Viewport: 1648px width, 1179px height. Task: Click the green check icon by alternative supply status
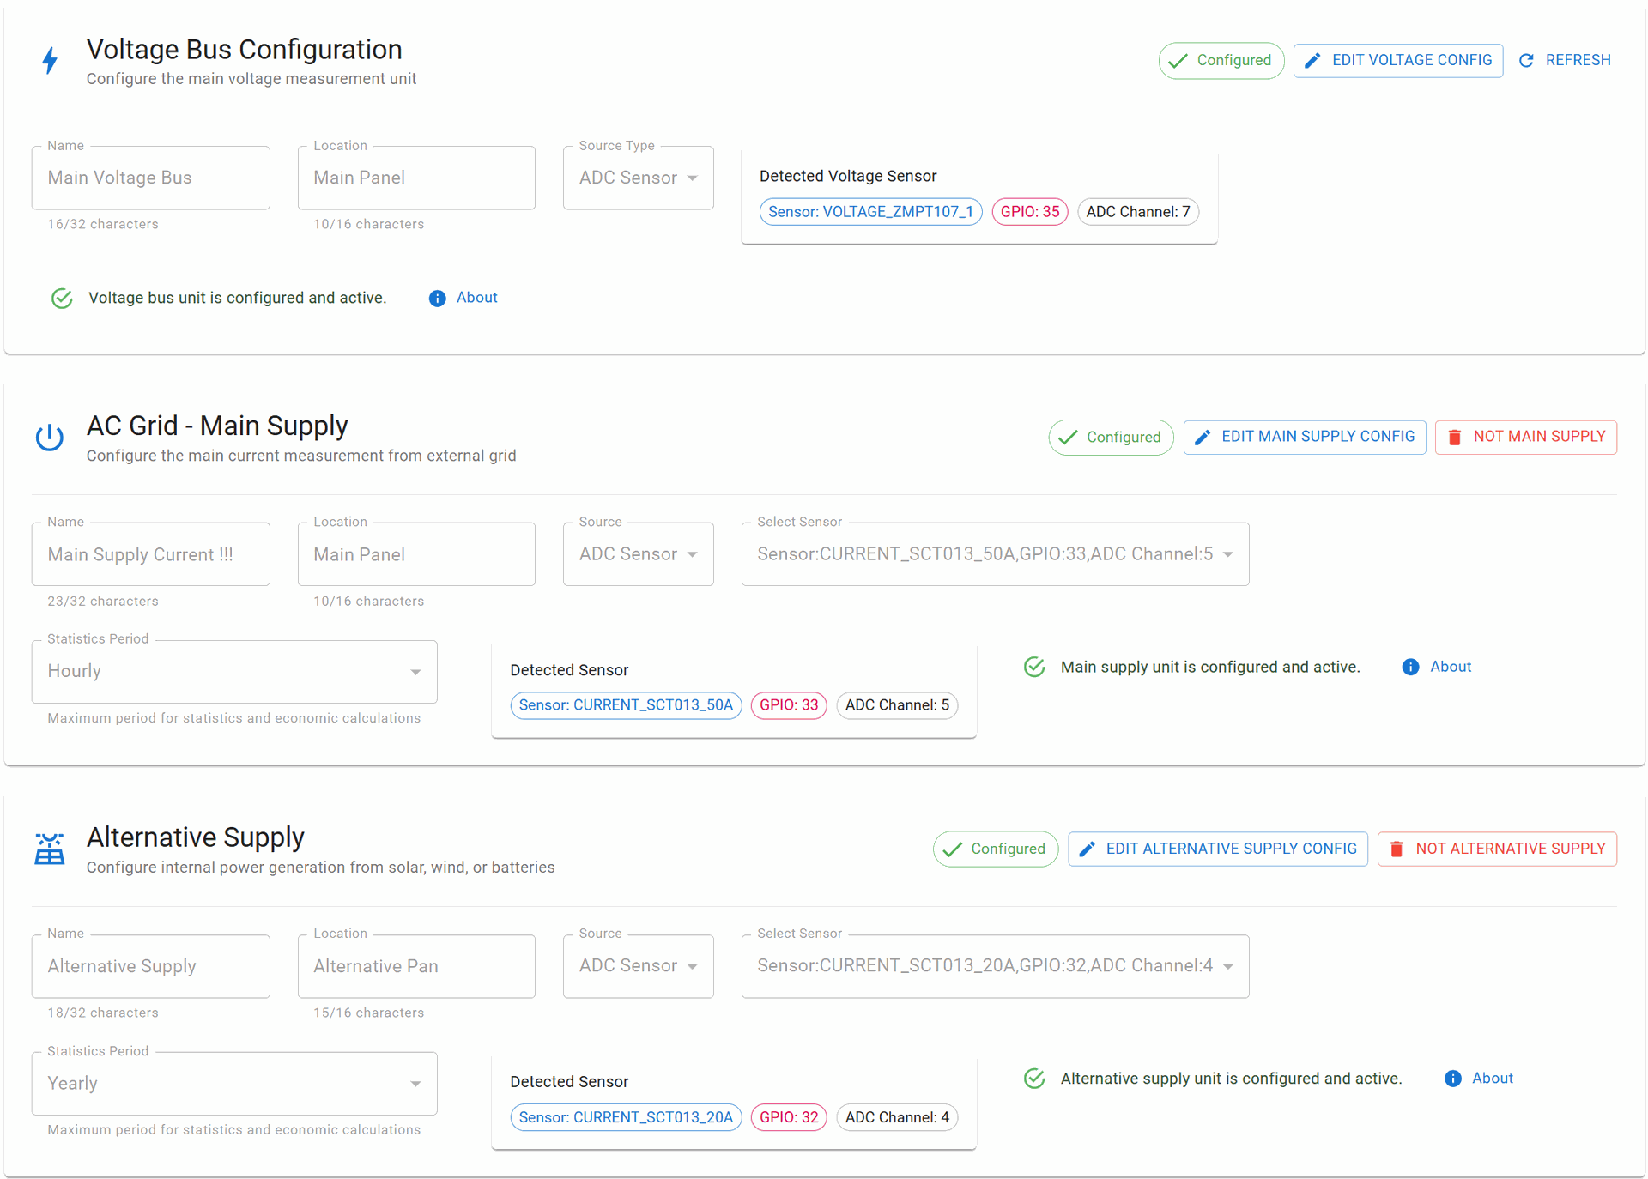pos(1034,1079)
